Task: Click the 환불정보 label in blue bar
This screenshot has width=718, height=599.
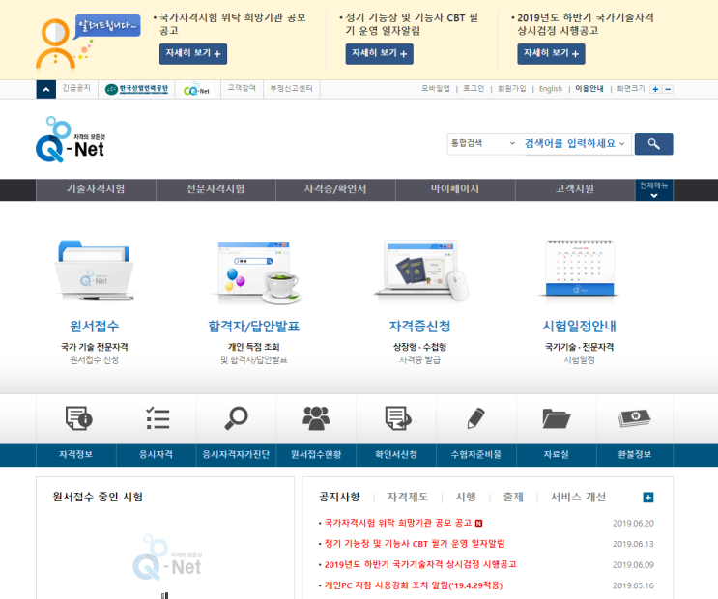Action: (635, 454)
